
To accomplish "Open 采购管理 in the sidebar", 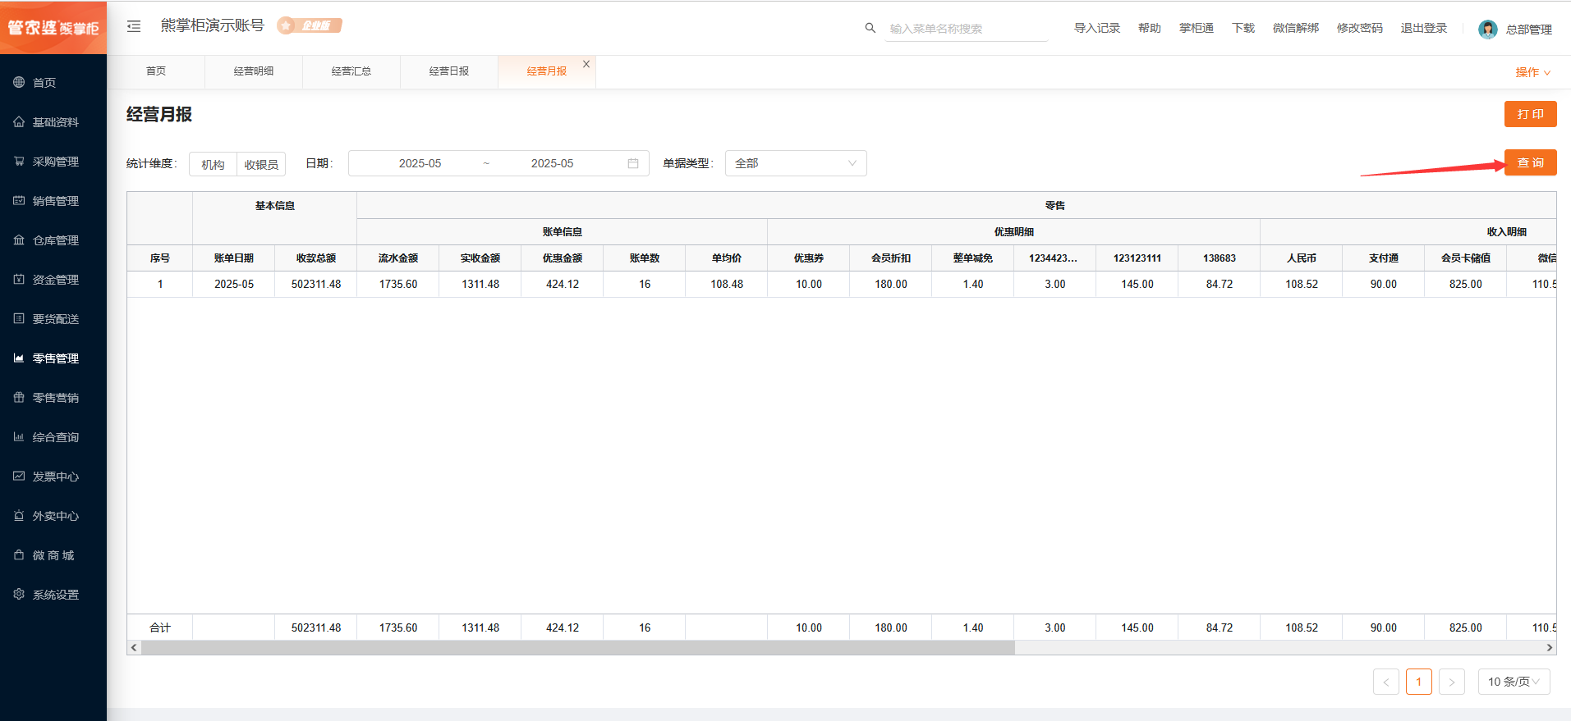I will [55, 162].
